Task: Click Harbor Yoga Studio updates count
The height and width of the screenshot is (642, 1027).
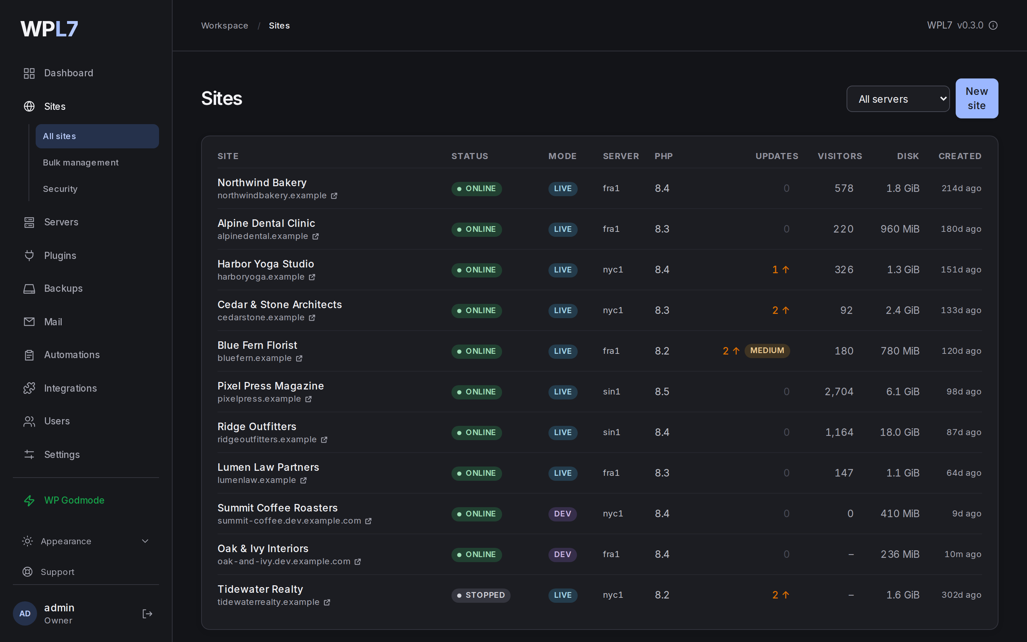Action: click(781, 270)
